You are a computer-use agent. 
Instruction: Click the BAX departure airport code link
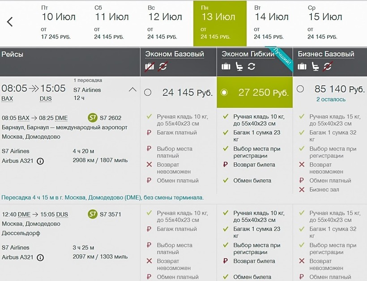pyautogui.click(x=7, y=99)
